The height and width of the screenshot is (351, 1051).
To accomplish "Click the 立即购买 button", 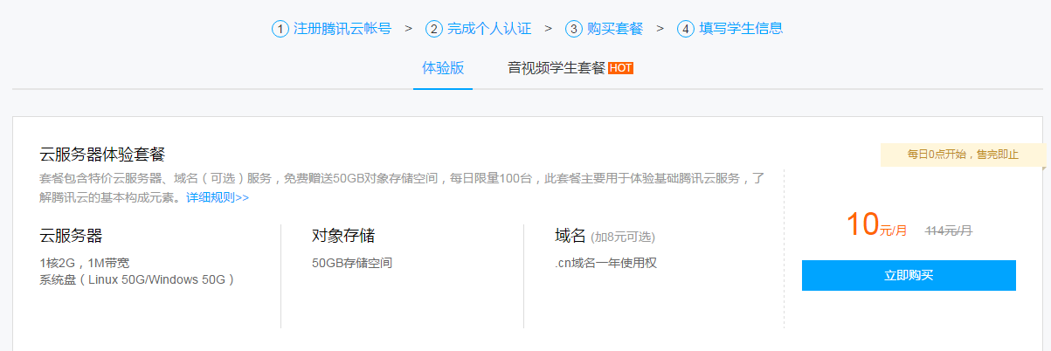I will point(909,275).
